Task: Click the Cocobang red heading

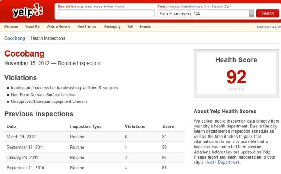Action: [x=25, y=54]
